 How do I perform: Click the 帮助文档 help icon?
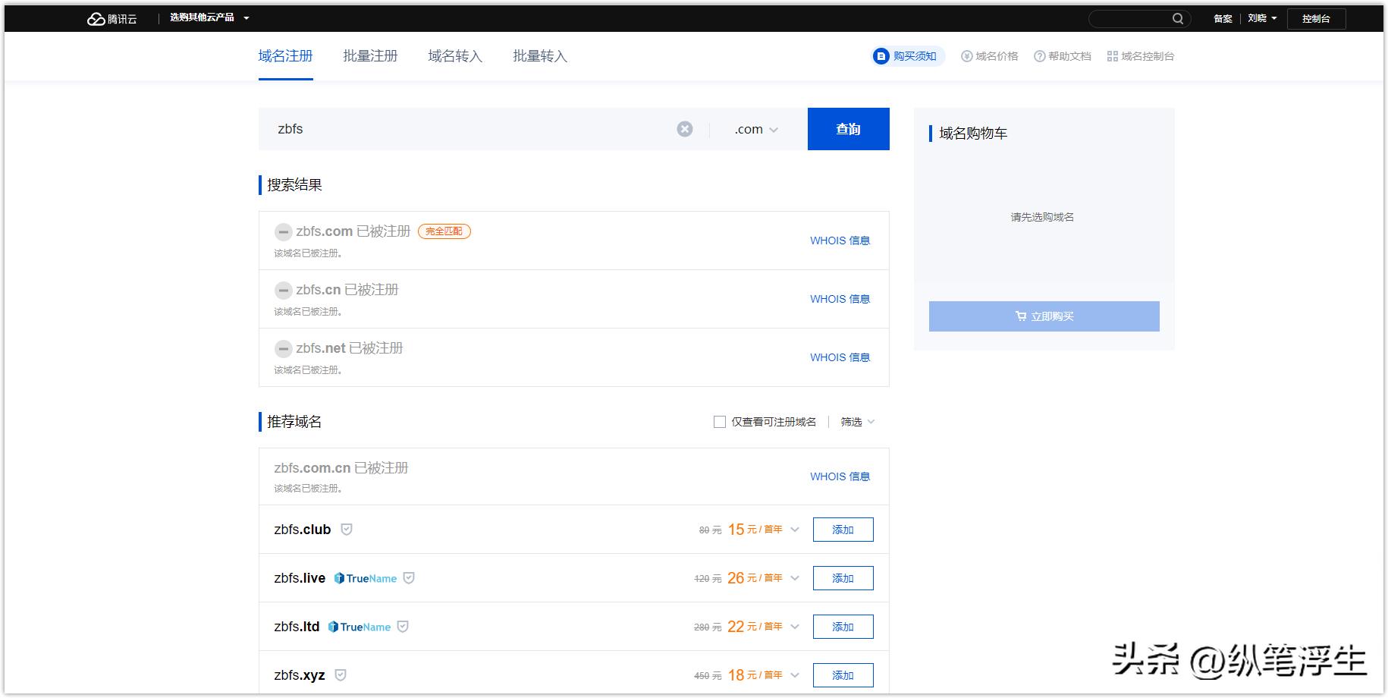coord(1039,55)
